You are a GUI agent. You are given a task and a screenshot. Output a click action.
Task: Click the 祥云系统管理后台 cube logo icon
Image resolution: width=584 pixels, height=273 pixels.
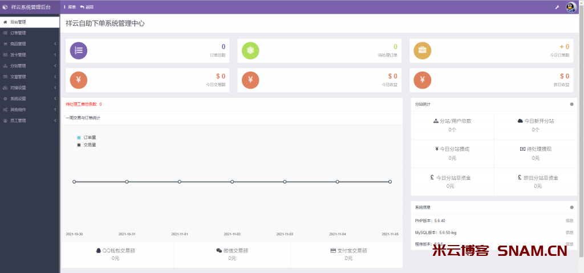coord(5,7)
